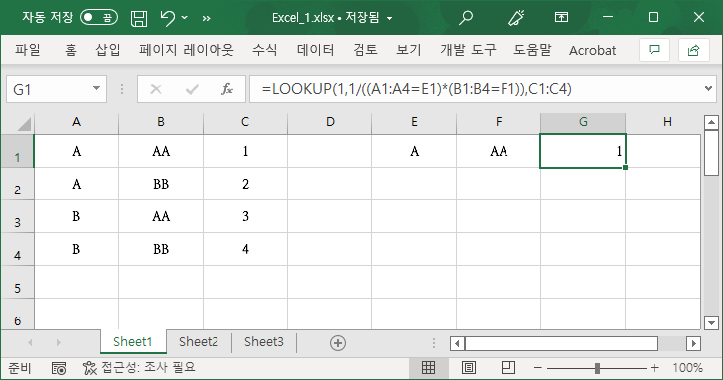The height and width of the screenshot is (380, 723).
Task: Open the 수식 tab
Action: (264, 50)
